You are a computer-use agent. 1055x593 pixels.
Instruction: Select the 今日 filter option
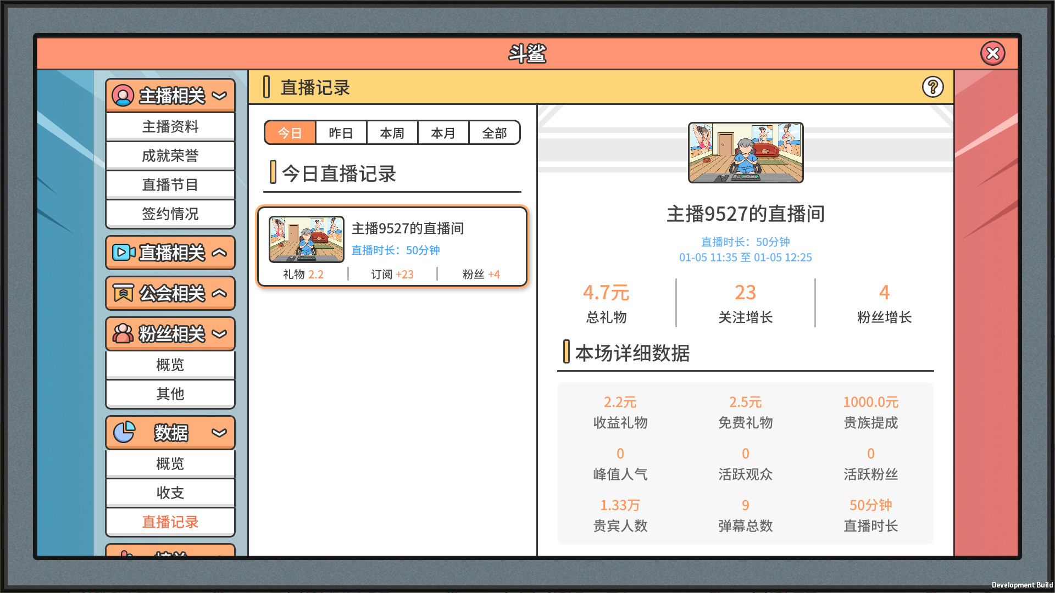[x=290, y=132]
